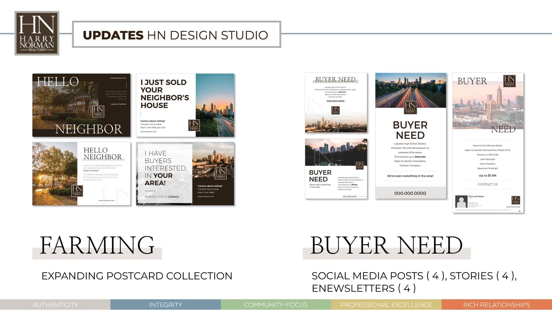Click the Updates HN Design Studio title
This screenshot has width=552, height=310.
tap(176, 34)
